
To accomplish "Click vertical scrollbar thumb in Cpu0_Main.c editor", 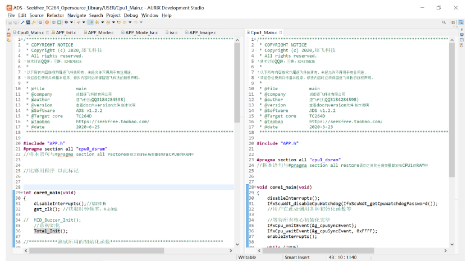I will click(x=237, y=82).
